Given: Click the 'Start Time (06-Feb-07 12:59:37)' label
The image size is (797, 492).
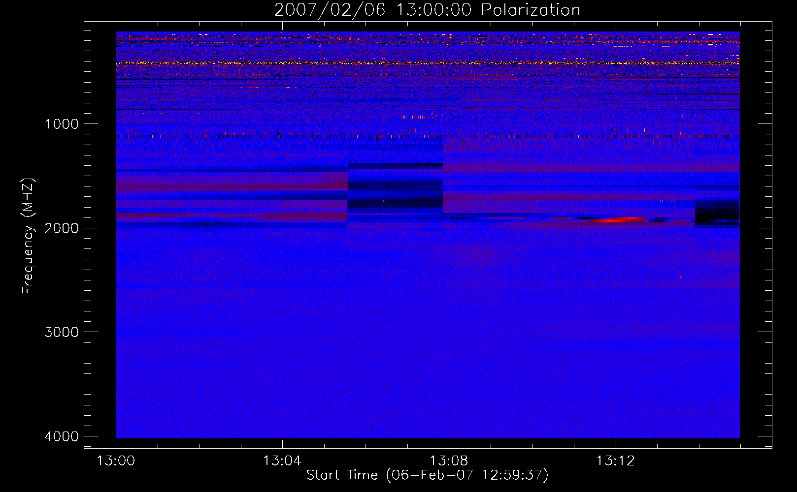Looking at the screenshot, I should point(427,475).
